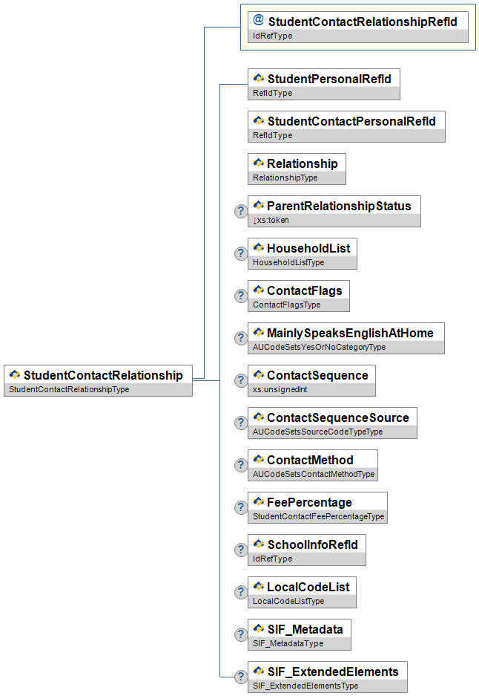Click the question mark icon beside FeePercentage
The width and height of the screenshot is (479, 696).
pyautogui.click(x=240, y=507)
